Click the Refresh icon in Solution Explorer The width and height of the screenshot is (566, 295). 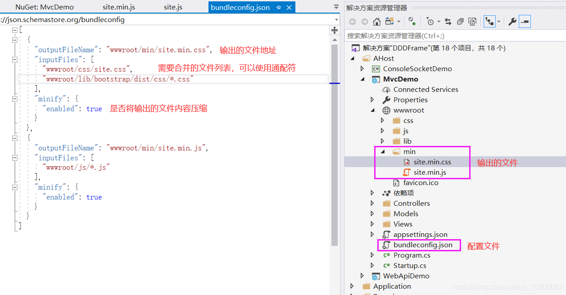click(x=411, y=21)
